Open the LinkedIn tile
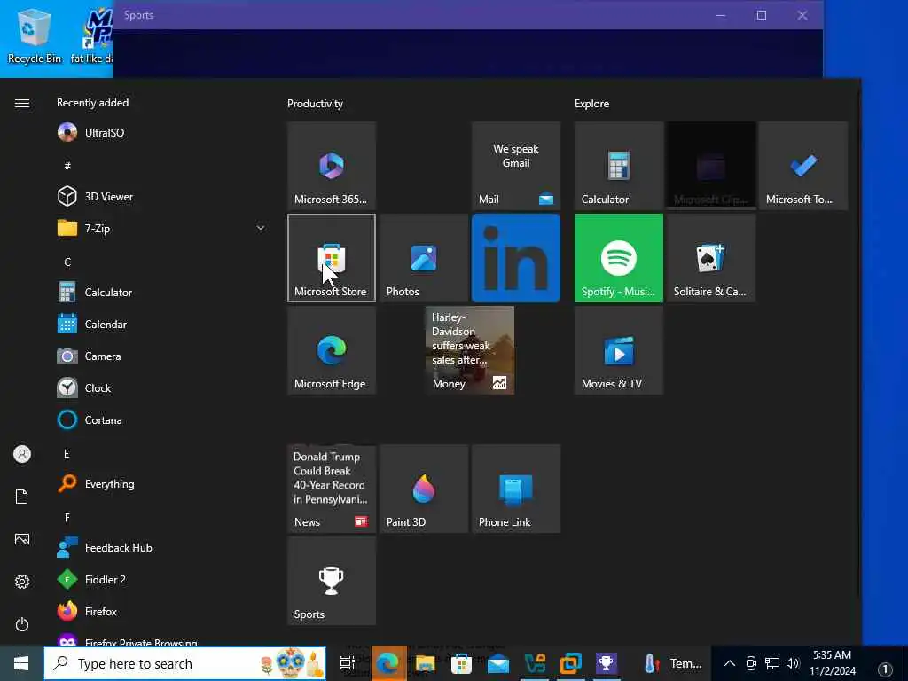The height and width of the screenshot is (681, 908). (516, 258)
